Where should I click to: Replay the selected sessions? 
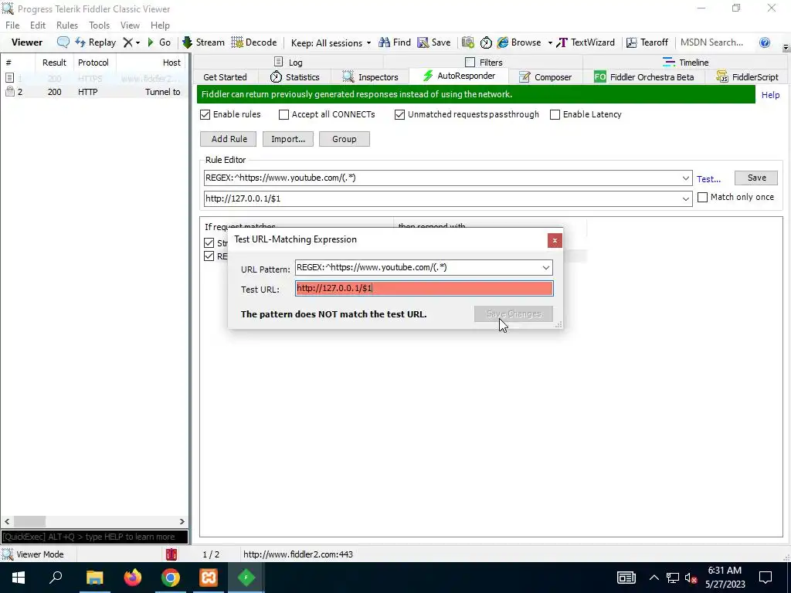coord(95,42)
